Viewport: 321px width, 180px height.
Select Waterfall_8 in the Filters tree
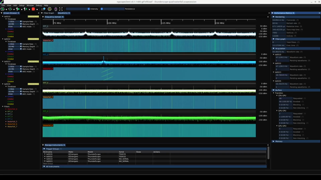coord(12,109)
